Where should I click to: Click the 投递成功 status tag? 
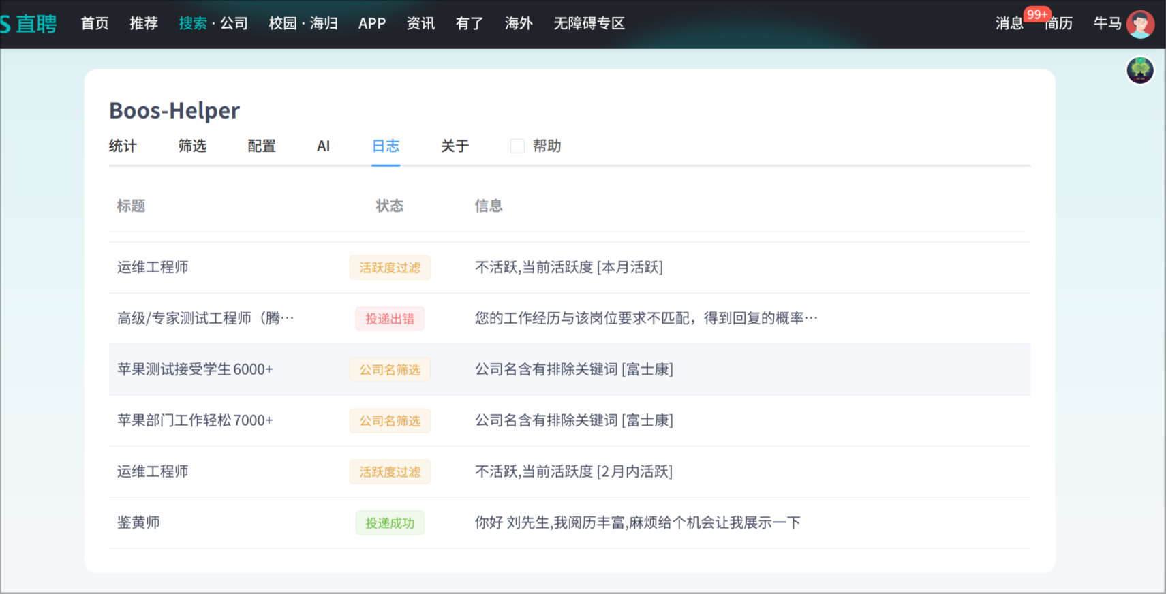pos(390,523)
